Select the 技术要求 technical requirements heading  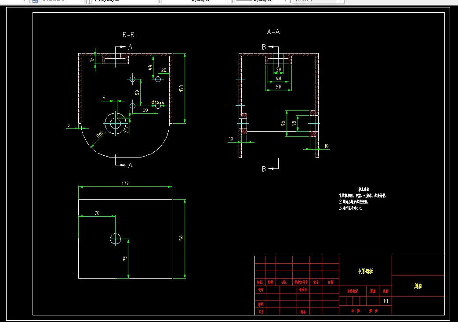click(363, 190)
